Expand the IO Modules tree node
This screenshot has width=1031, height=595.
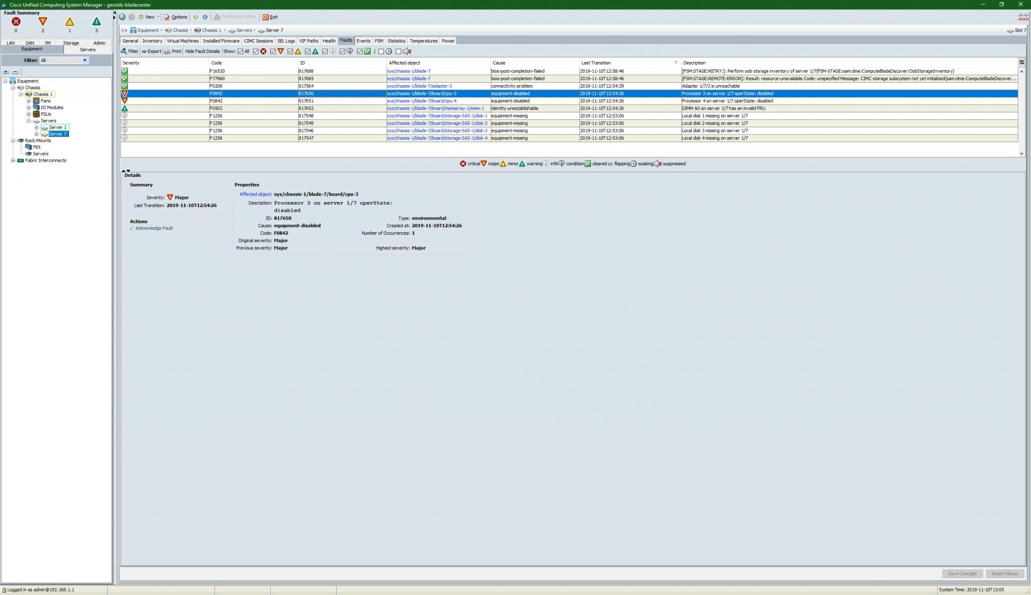pyautogui.click(x=29, y=107)
